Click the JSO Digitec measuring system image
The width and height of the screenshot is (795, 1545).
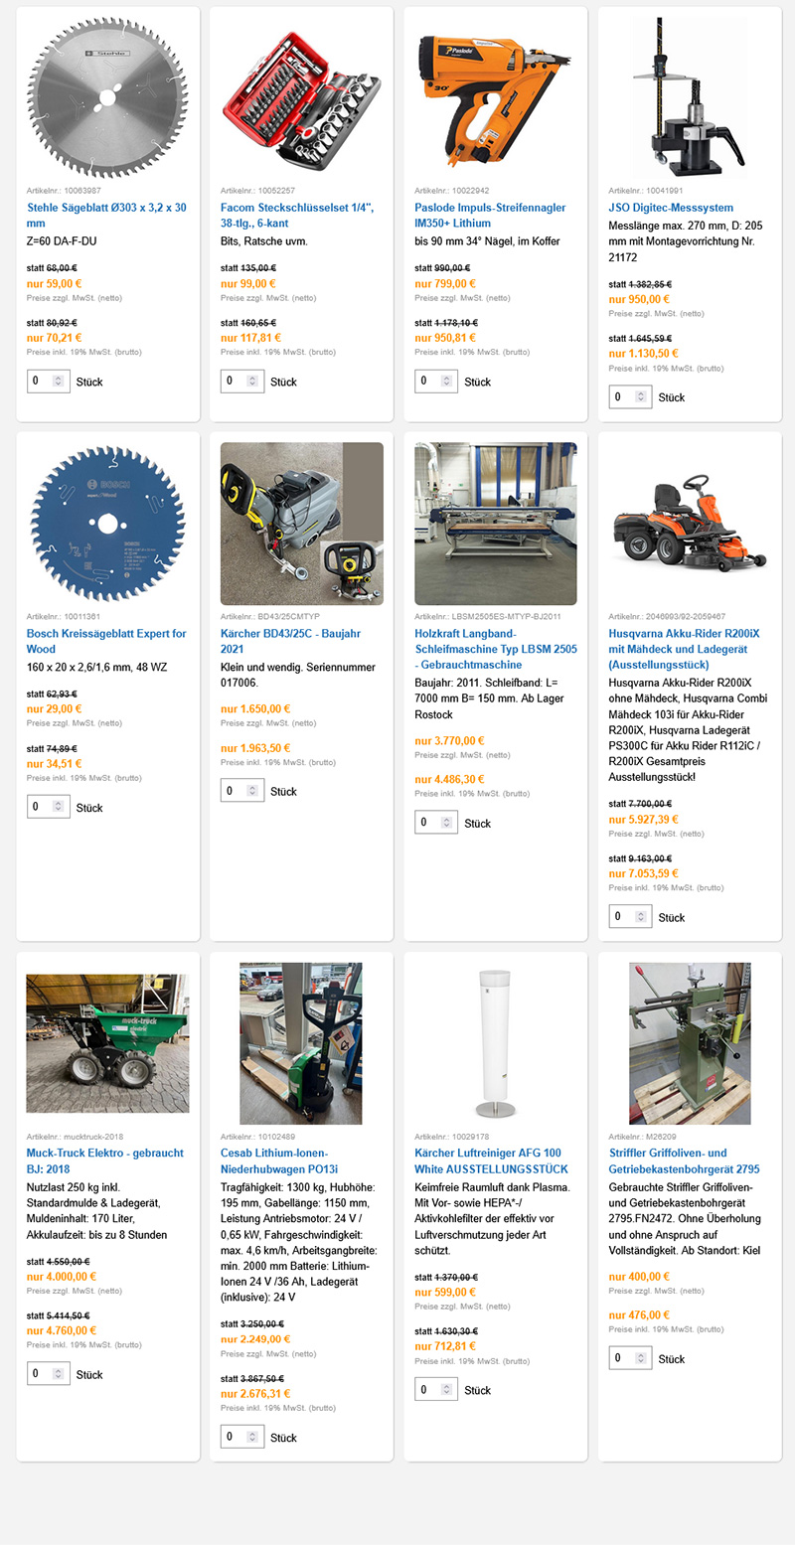(x=689, y=97)
